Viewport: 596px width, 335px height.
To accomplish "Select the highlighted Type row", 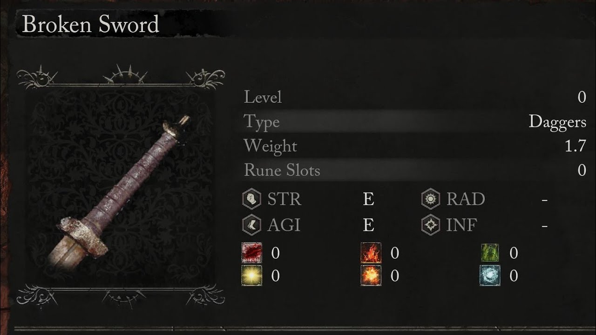I will (414, 122).
